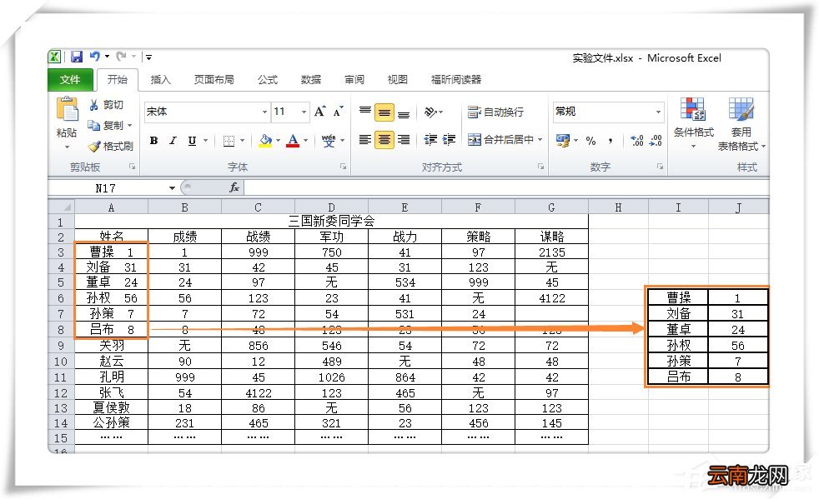This screenshot has height=499, width=819.
Task: Apply fill color bucket icon
Action: point(265,141)
